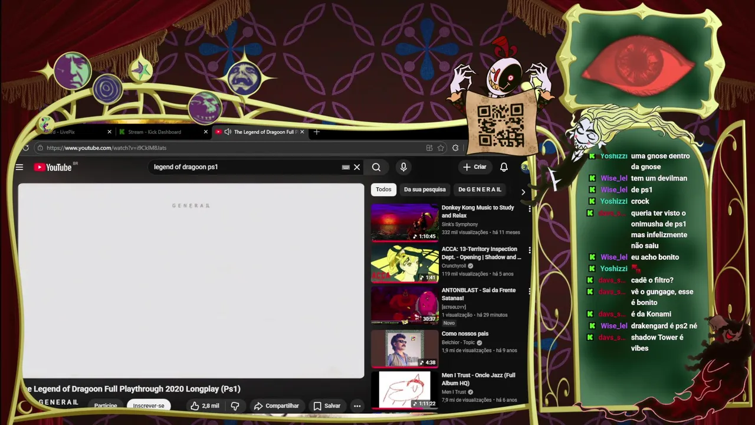
Task: Click the Inscrever-se subscribe button
Action: pos(149,406)
